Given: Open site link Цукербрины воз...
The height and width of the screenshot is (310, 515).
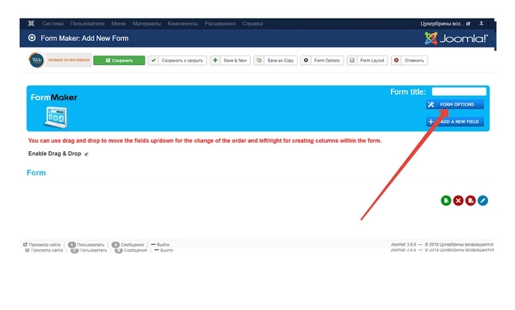Looking at the screenshot, I should click(x=445, y=24).
